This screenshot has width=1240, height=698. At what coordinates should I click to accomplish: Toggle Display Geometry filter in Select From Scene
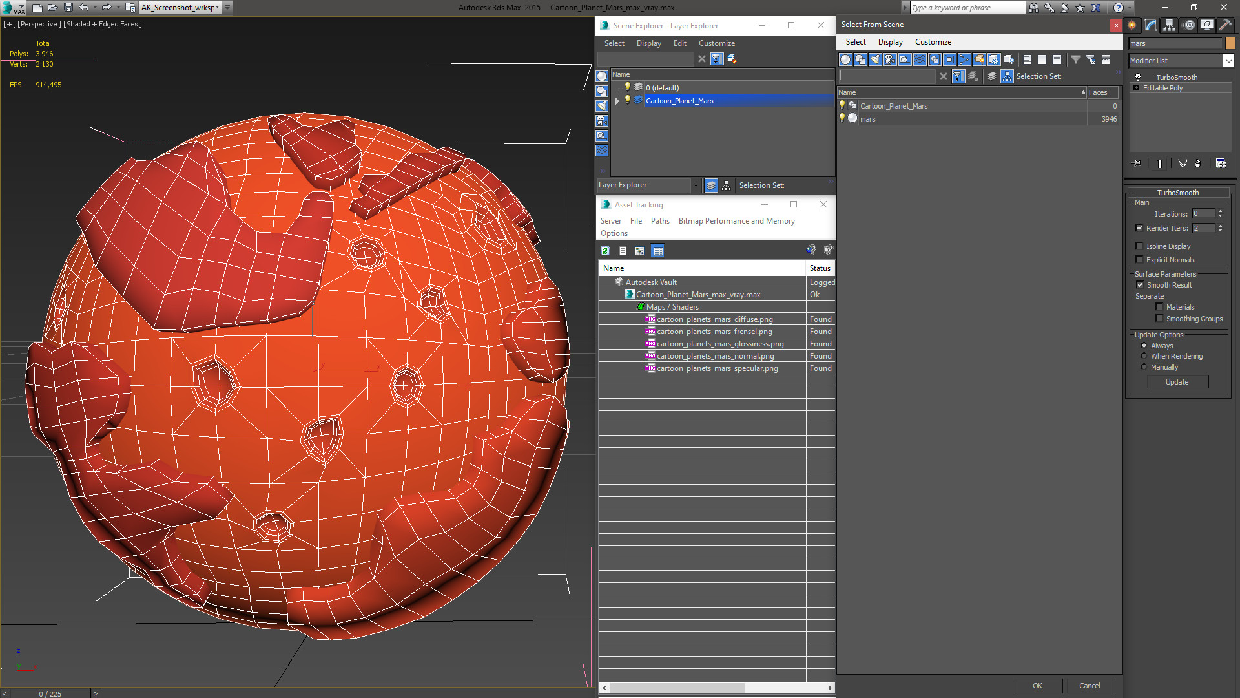coord(845,59)
